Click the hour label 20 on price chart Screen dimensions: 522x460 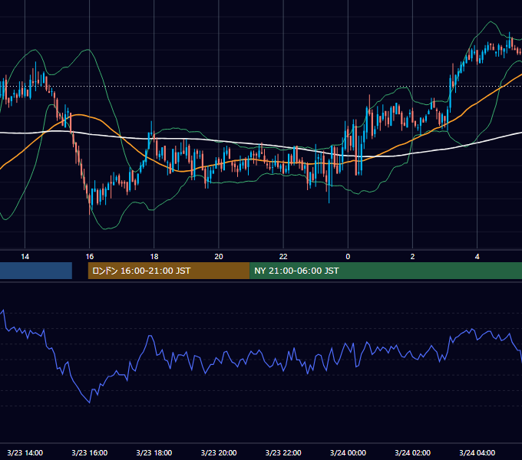tap(219, 257)
